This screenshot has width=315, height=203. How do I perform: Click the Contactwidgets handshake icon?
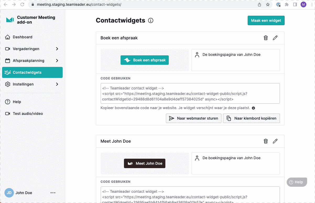[8, 72]
